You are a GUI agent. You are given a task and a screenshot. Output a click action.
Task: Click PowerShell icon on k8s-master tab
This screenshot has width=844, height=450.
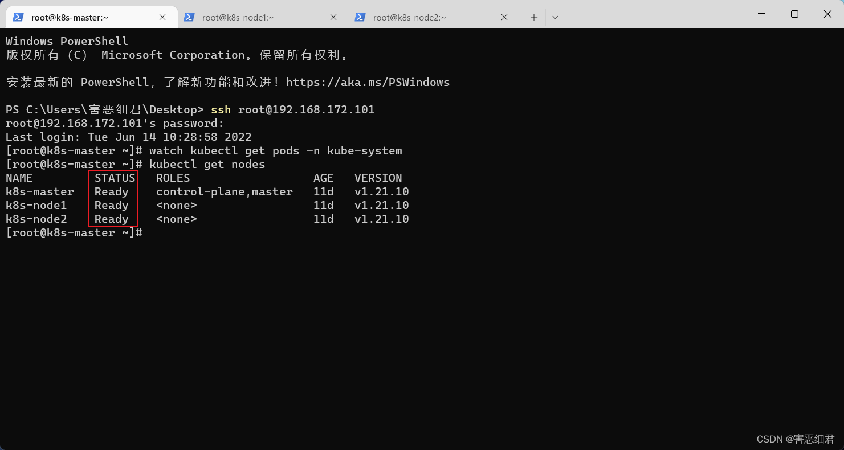[x=18, y=17]
